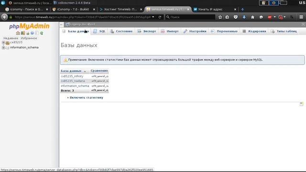Click the Всего: 3 total row
This screenshot has height=172, width=306.
click(x=85, y=90)
